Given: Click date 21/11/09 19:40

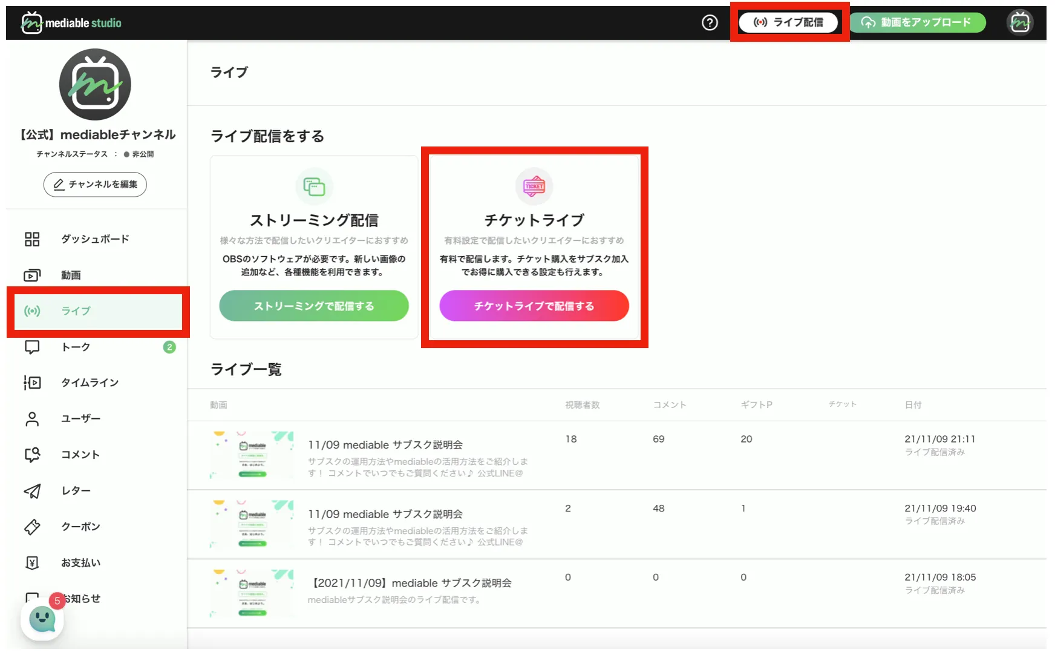Looking at the screenshot, I should [940, 509].
